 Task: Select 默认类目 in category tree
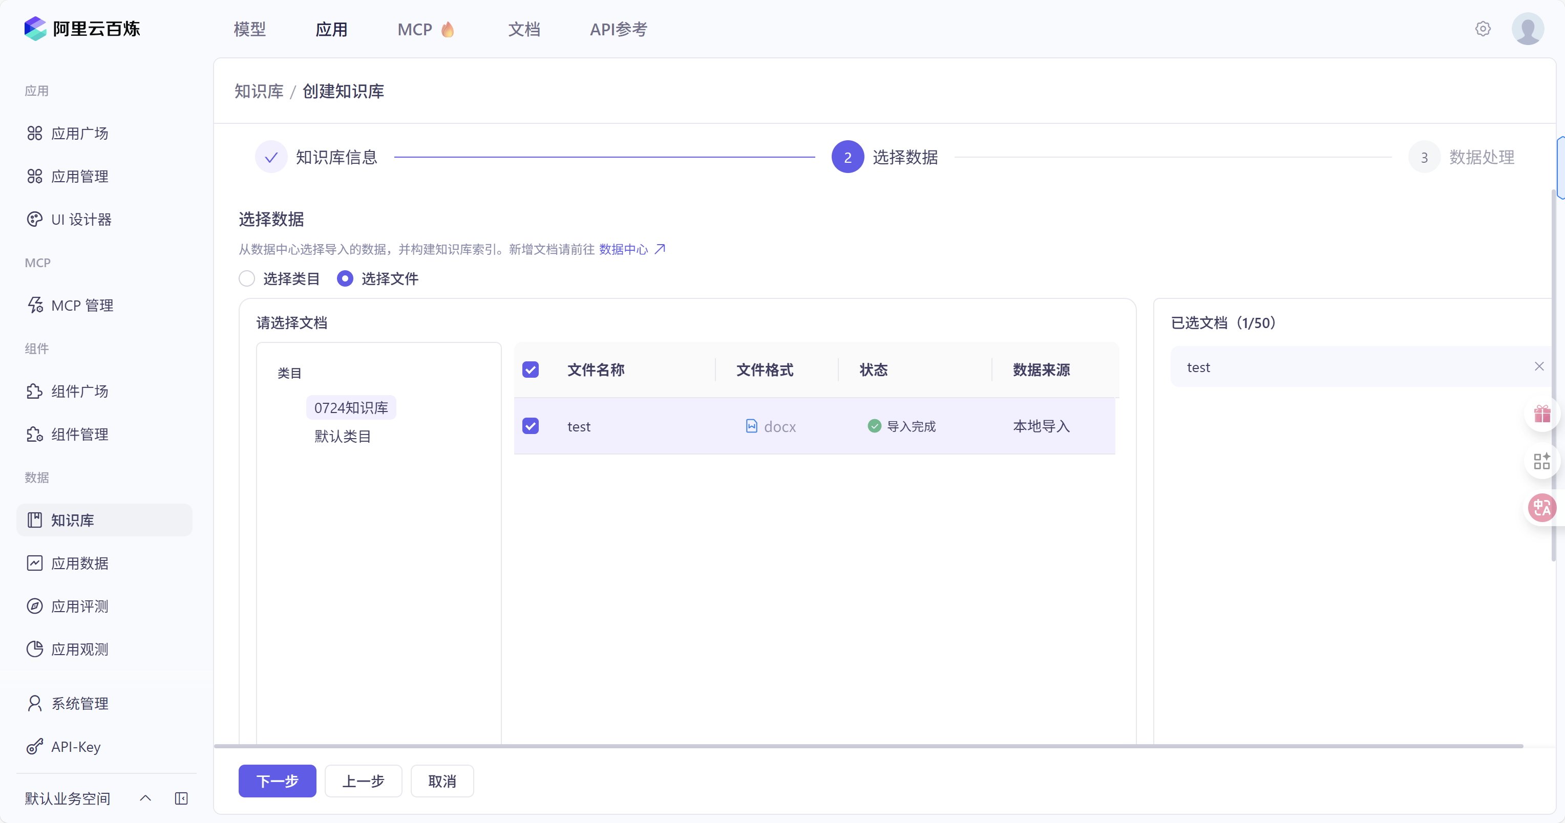(x=343, y=436)
